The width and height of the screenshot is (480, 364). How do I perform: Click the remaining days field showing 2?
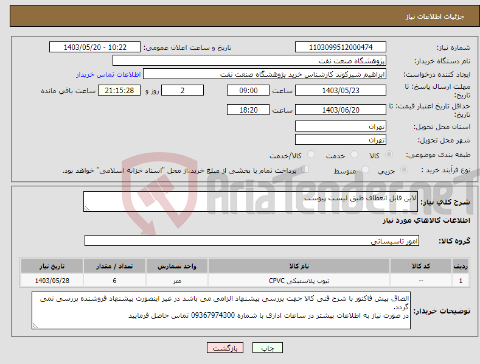coord(183,90)
